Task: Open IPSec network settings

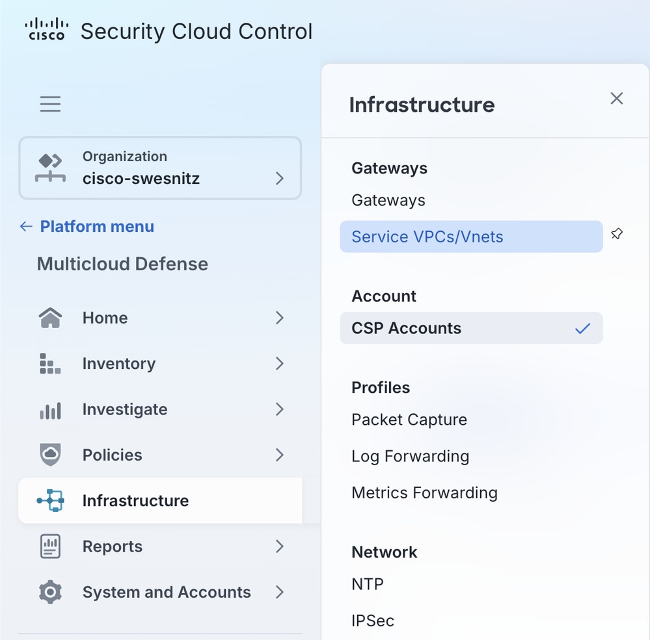Action: pyautogui.click(x=373, y=621)
